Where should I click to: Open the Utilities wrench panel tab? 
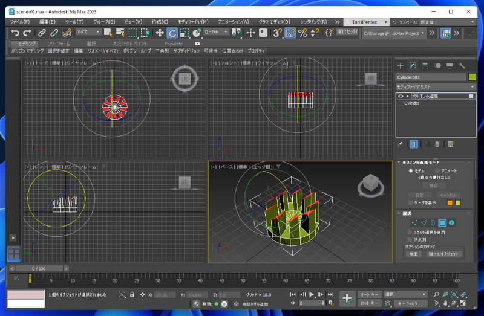click(x=462, y=66)
